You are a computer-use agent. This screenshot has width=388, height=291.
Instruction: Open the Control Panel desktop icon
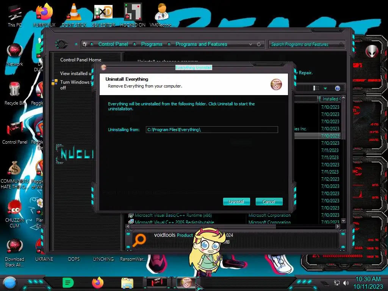[x=15, y=133]
